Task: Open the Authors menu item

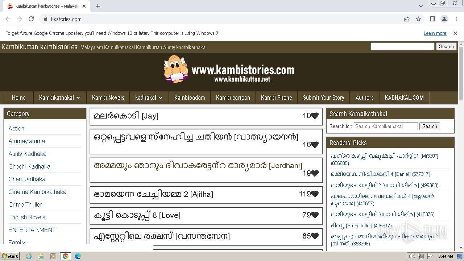Action: point(364,98)
